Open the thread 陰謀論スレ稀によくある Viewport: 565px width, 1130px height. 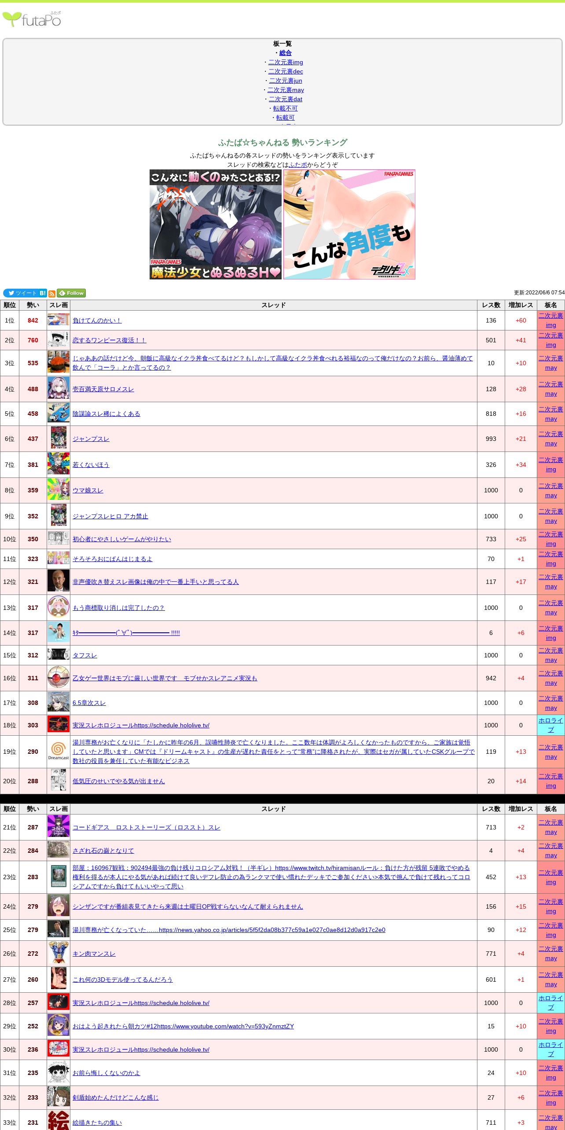[106, 414]
